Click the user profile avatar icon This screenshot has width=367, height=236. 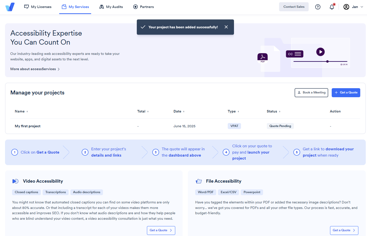(x=346, y=7)
